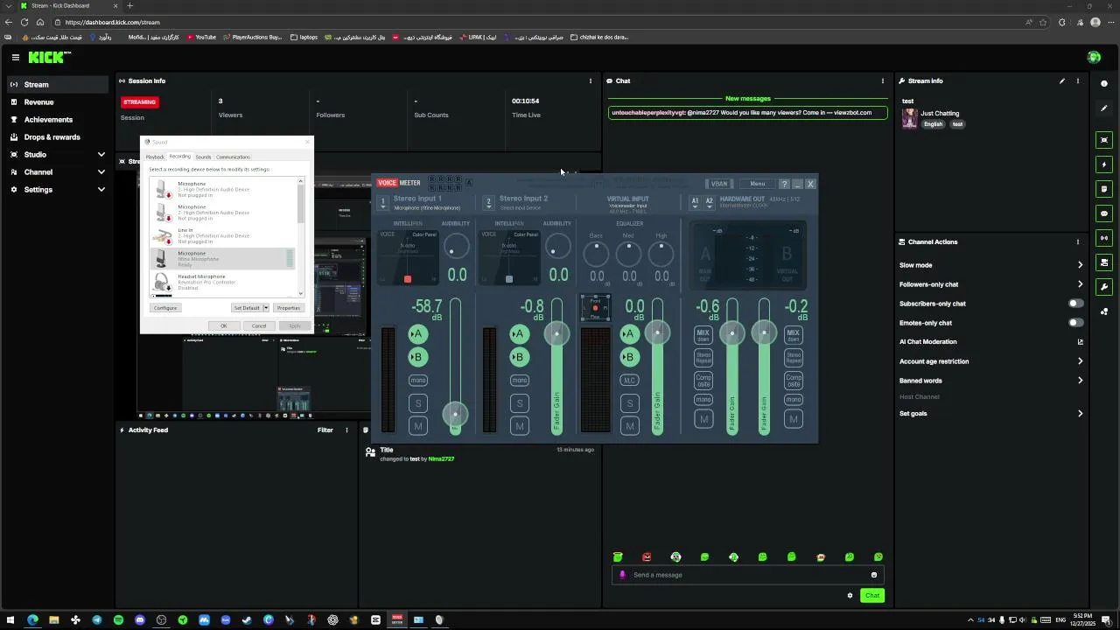Image resolution: width=1120 pixels, height=630 pixels.
Task: Toggle bus B on Stereo Input 1
Action: [x=417, y=357]
